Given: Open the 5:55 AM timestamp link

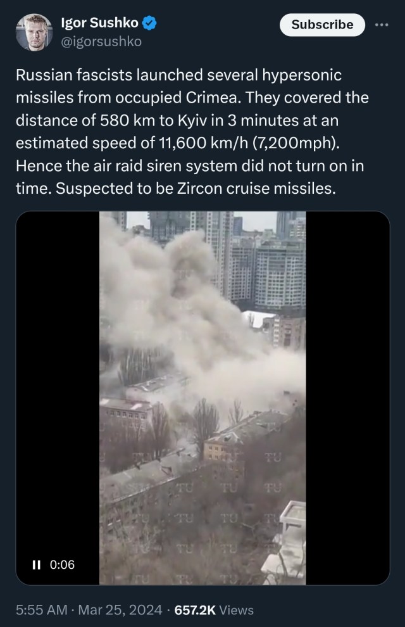Looking at the screenshot, I should [x=42, y=610].
